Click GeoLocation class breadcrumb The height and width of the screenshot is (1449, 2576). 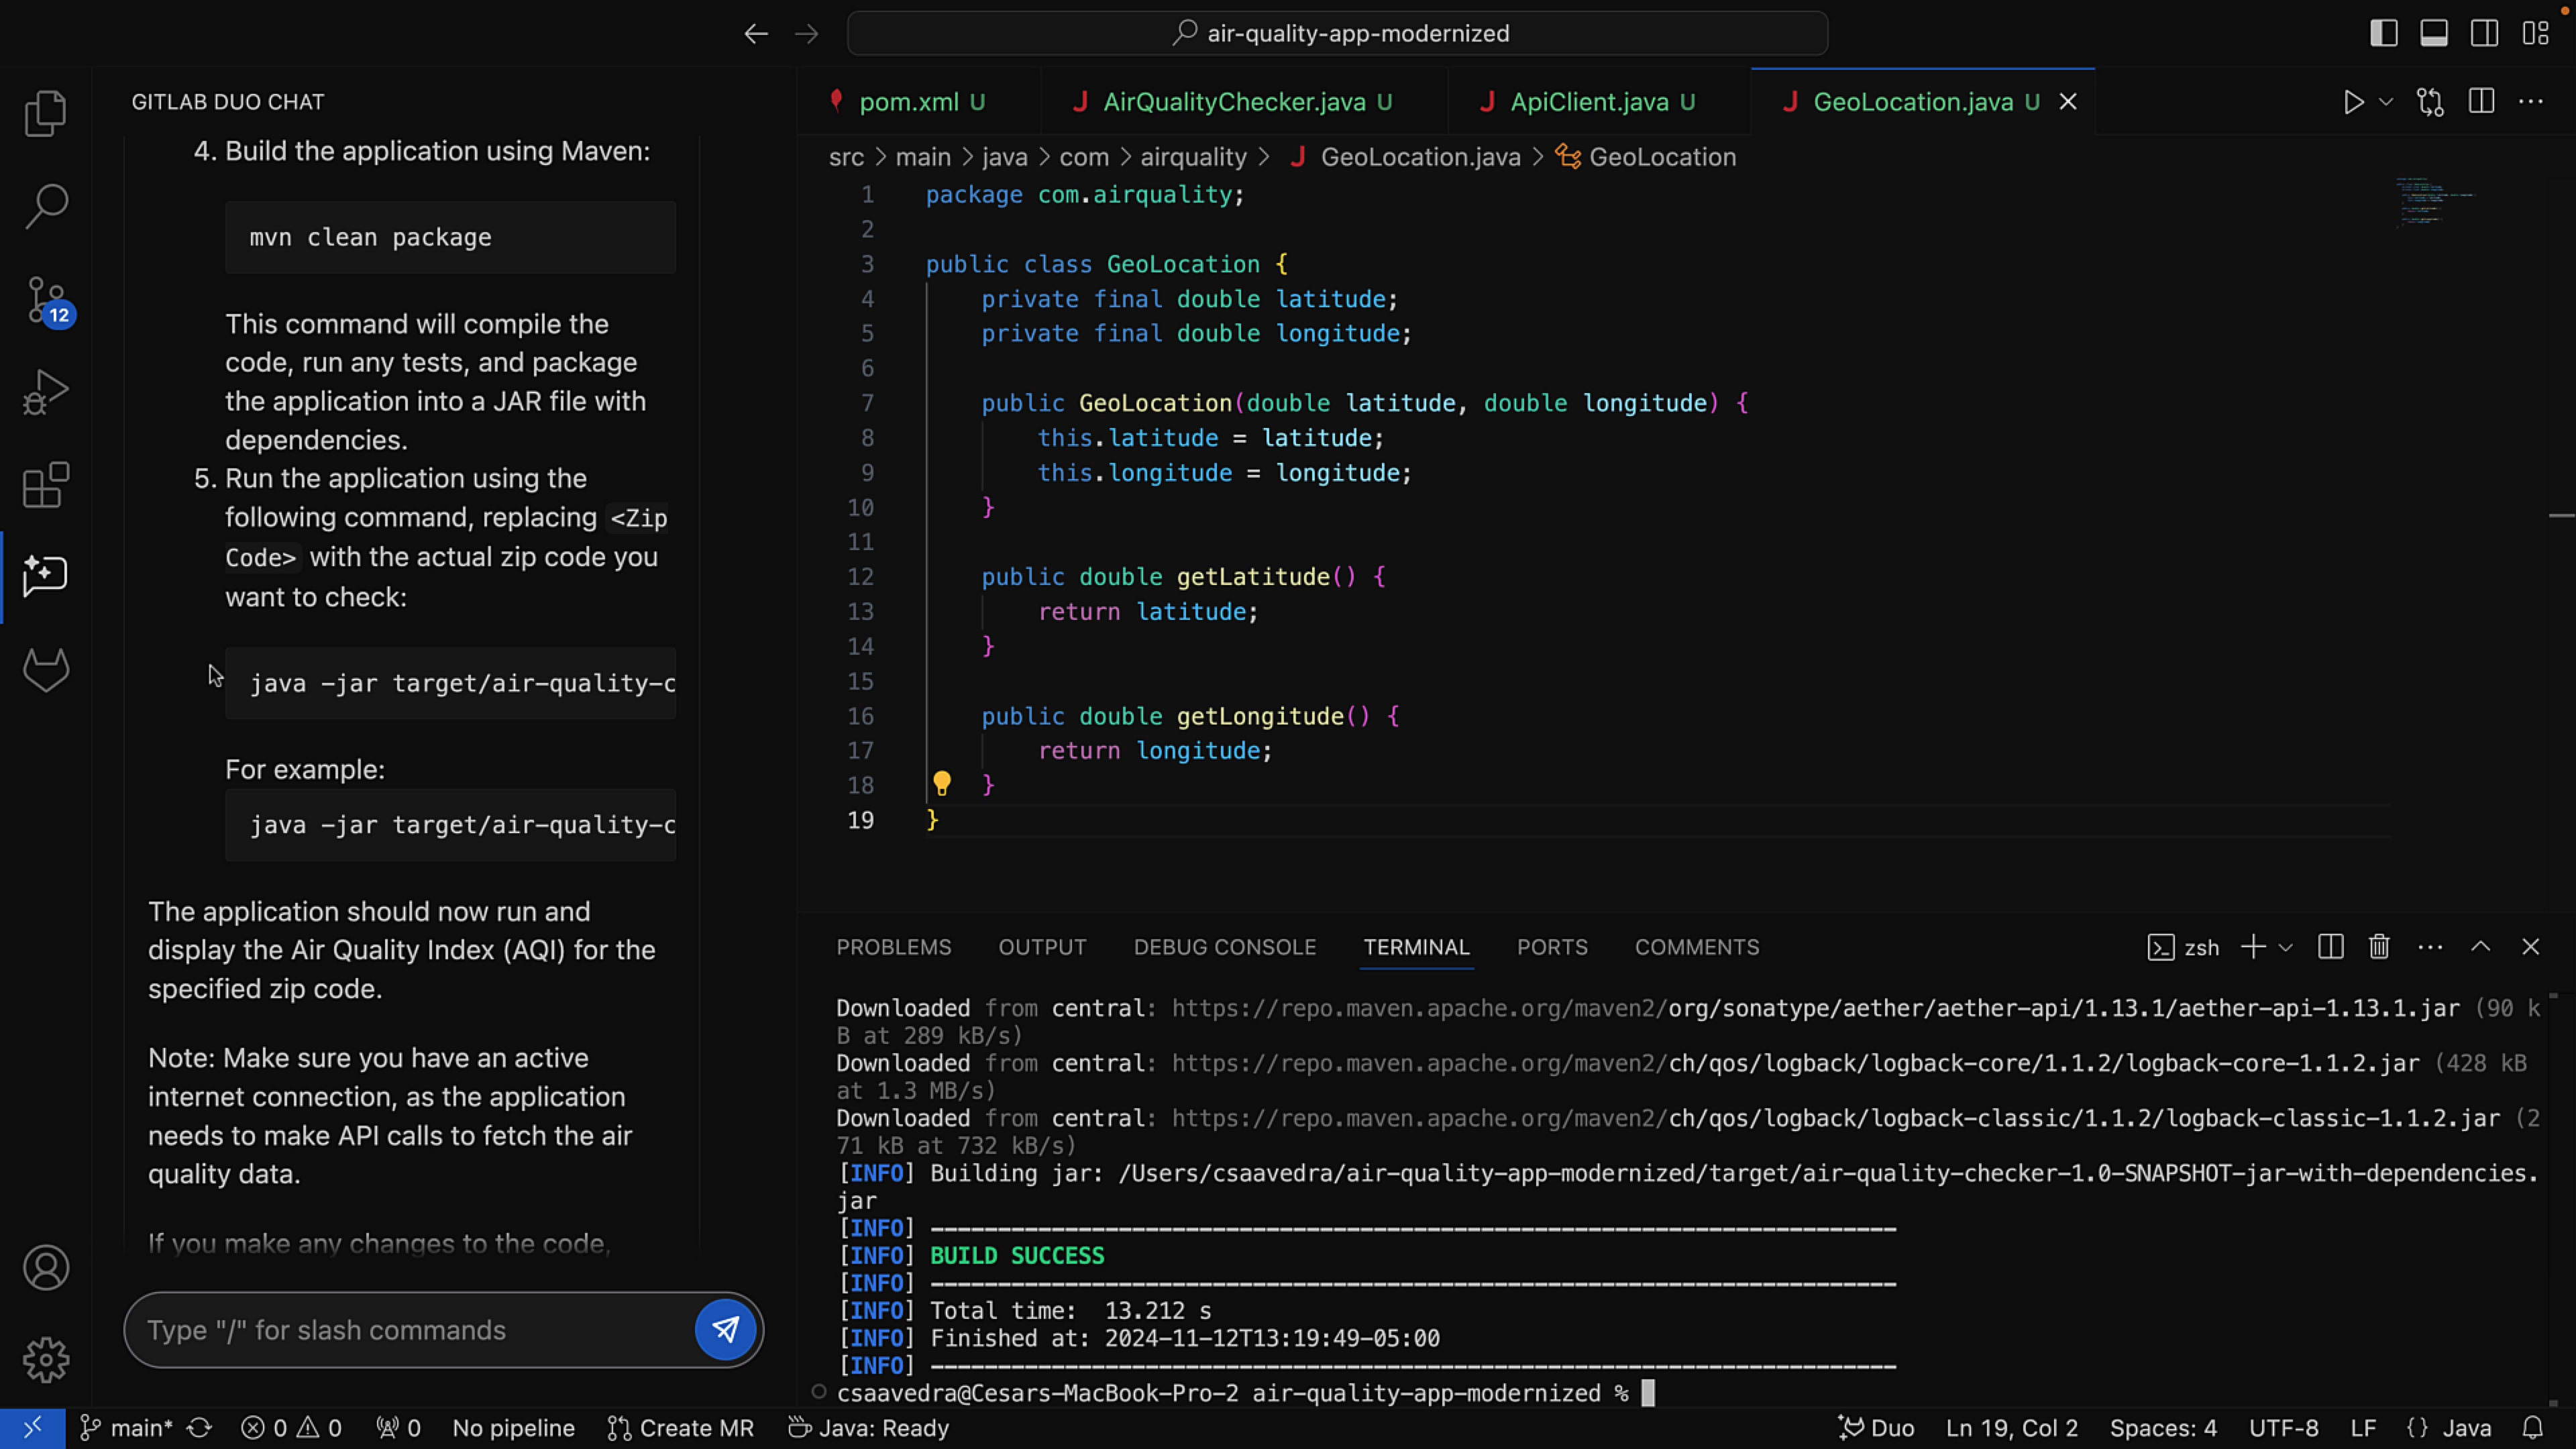[x=1646, y=157]
